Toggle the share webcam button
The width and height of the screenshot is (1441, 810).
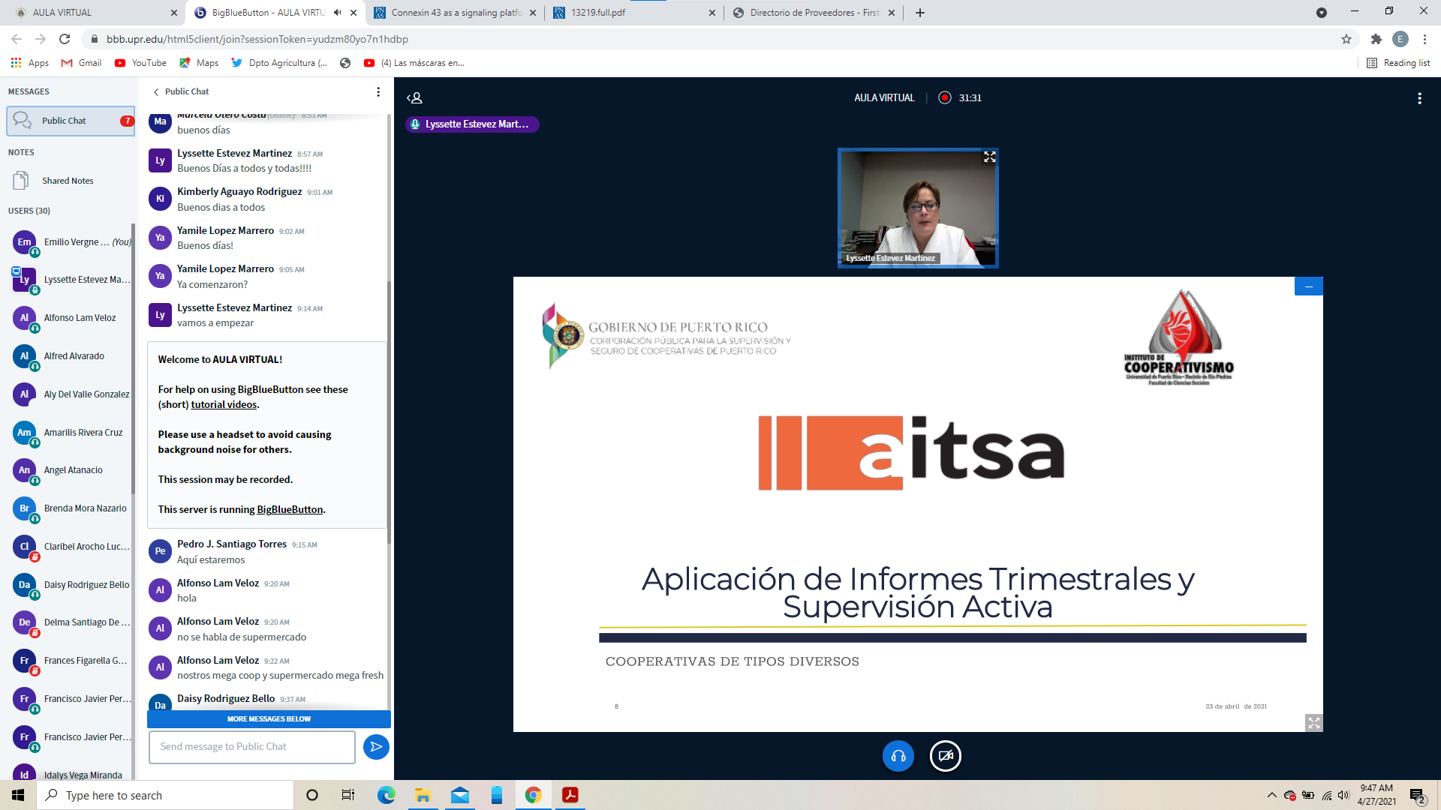(x=945, y=756)
